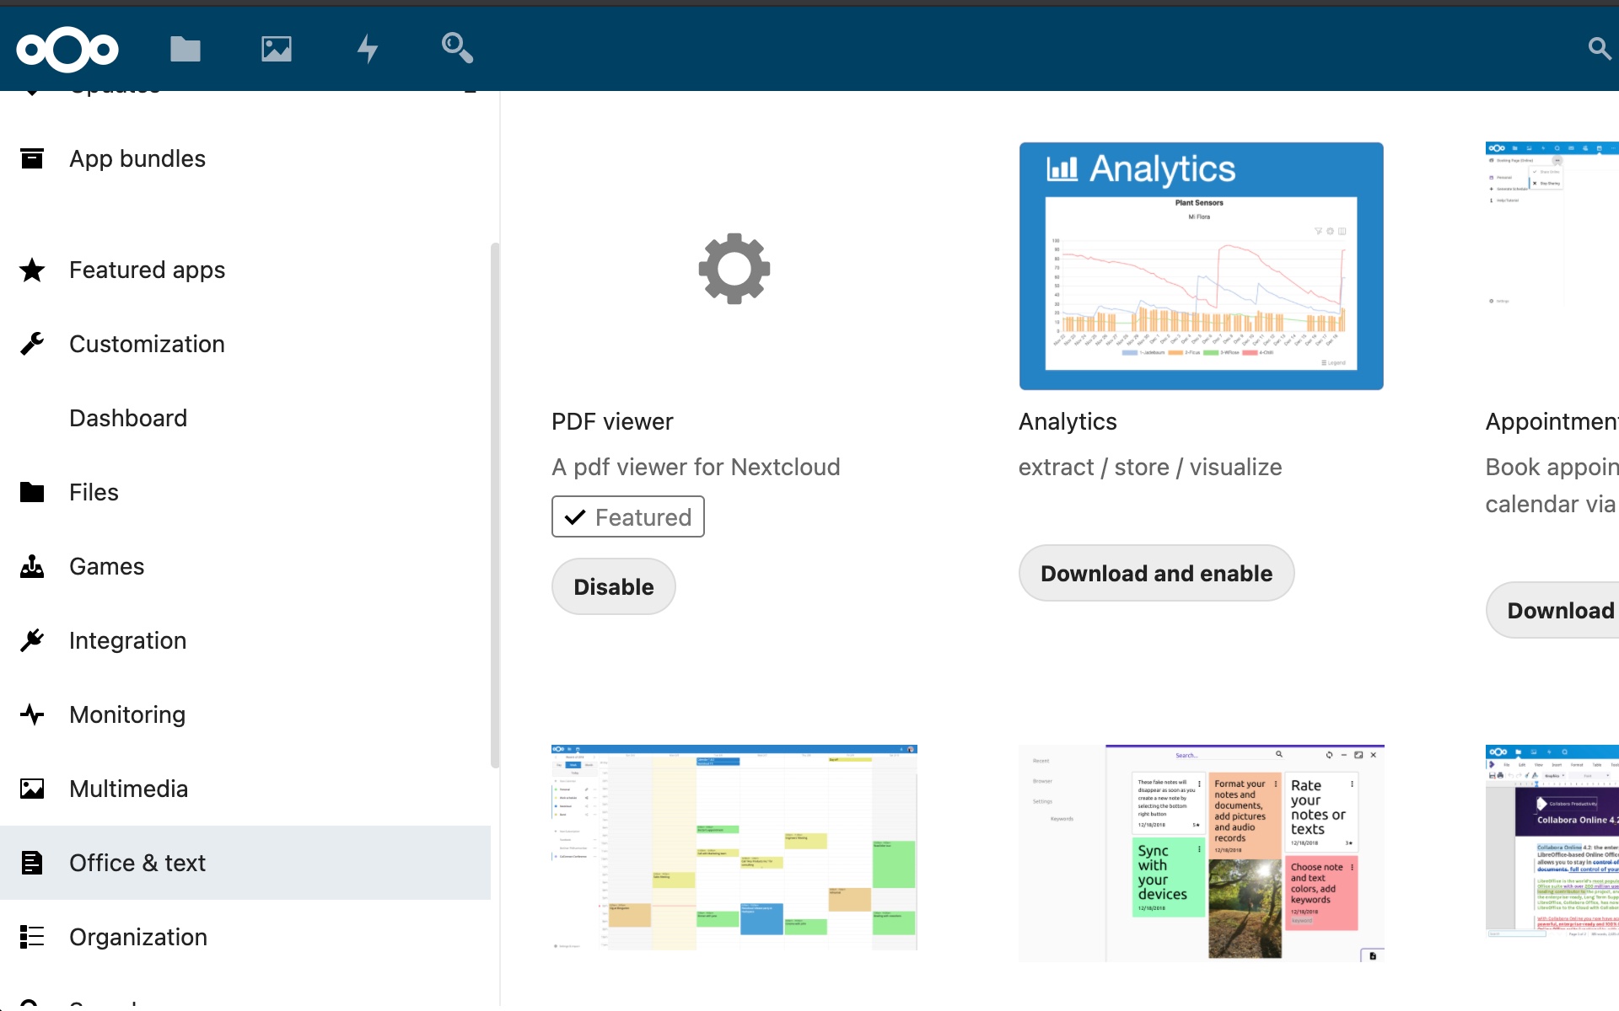Image resolution: width=1619 pixels, height=1011 pixels.
Task: Click the Files folder icon in sidebar
Action: pyautogui.click(x=32, y=492)
